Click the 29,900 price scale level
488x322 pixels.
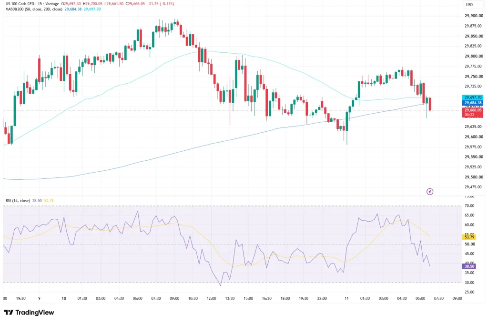[x=474, y=16]
